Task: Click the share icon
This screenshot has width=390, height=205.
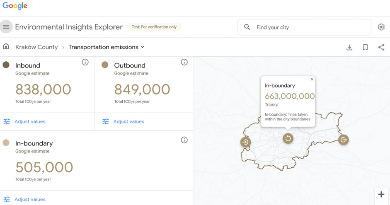Action: point(381,47)
